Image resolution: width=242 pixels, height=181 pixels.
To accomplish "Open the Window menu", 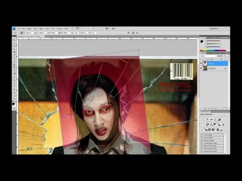I will (x=59, y=29).
